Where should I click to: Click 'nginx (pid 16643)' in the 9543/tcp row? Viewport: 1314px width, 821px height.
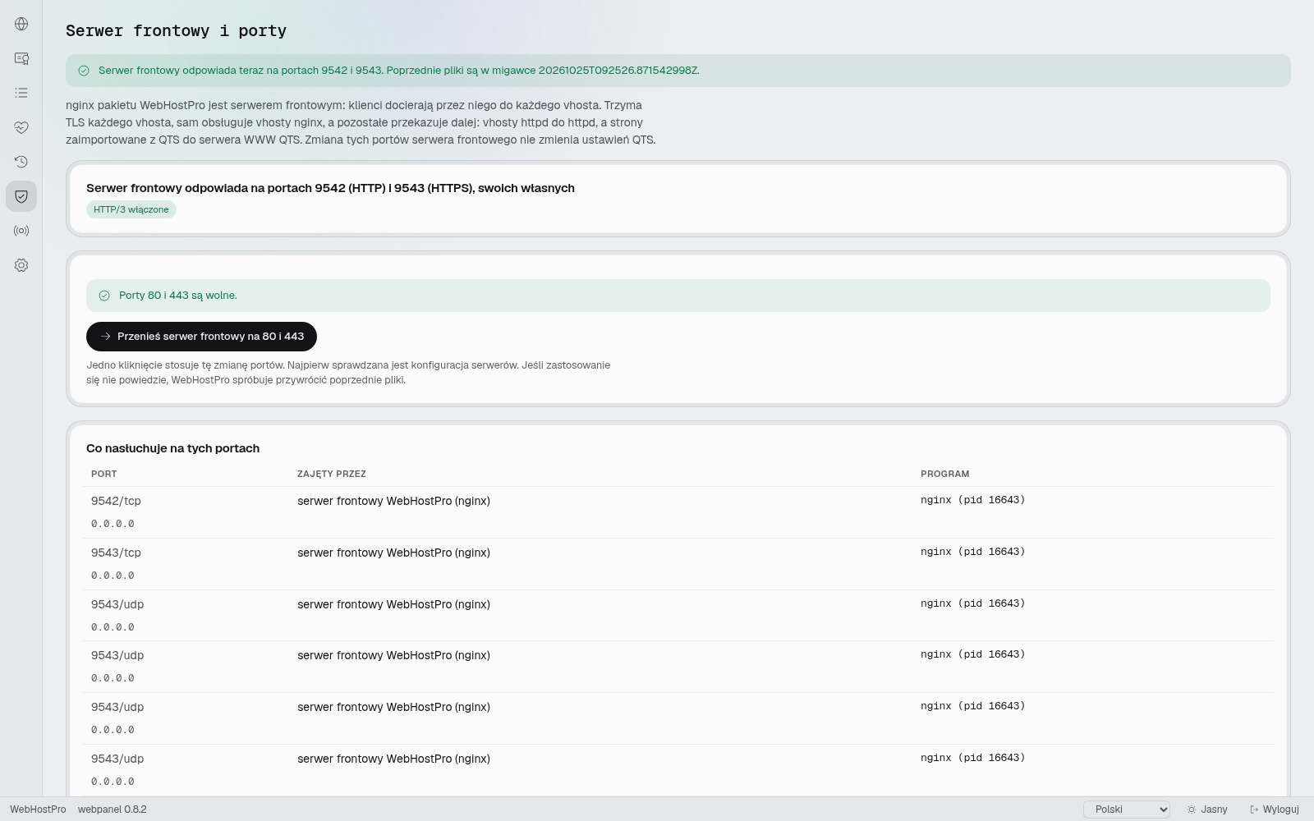[x=972, y=552]
